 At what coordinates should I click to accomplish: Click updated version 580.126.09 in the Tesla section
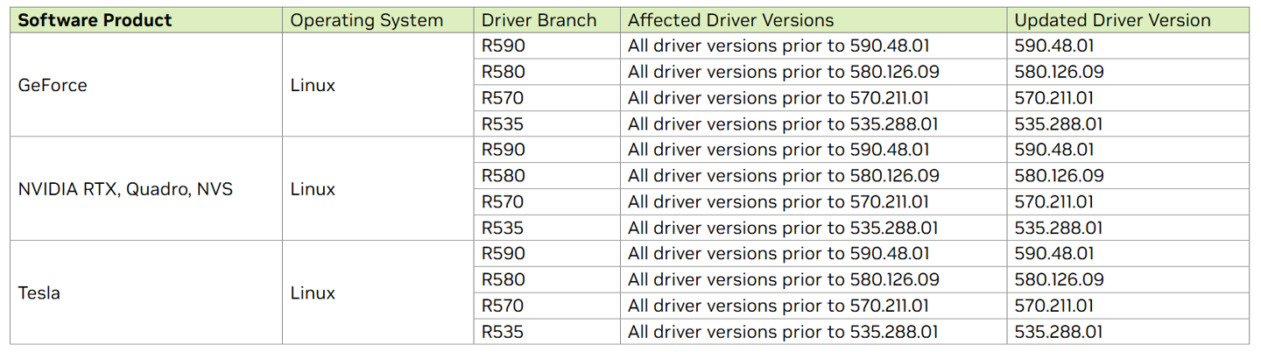[1059, 280]
